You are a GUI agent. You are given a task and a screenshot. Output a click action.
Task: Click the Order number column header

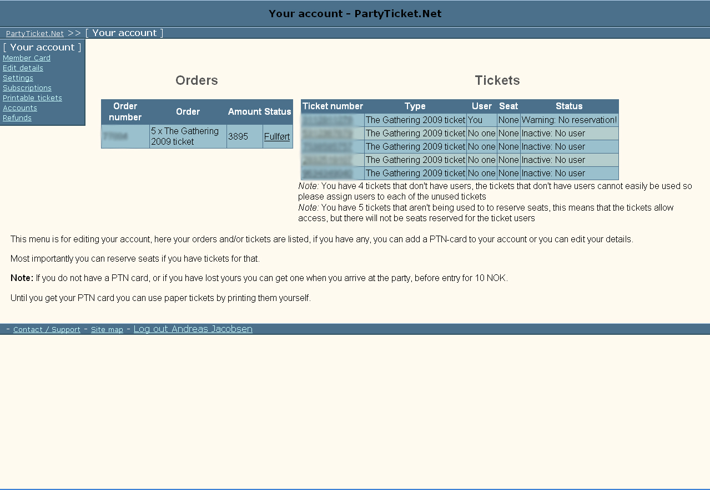(x=125, y=111)
